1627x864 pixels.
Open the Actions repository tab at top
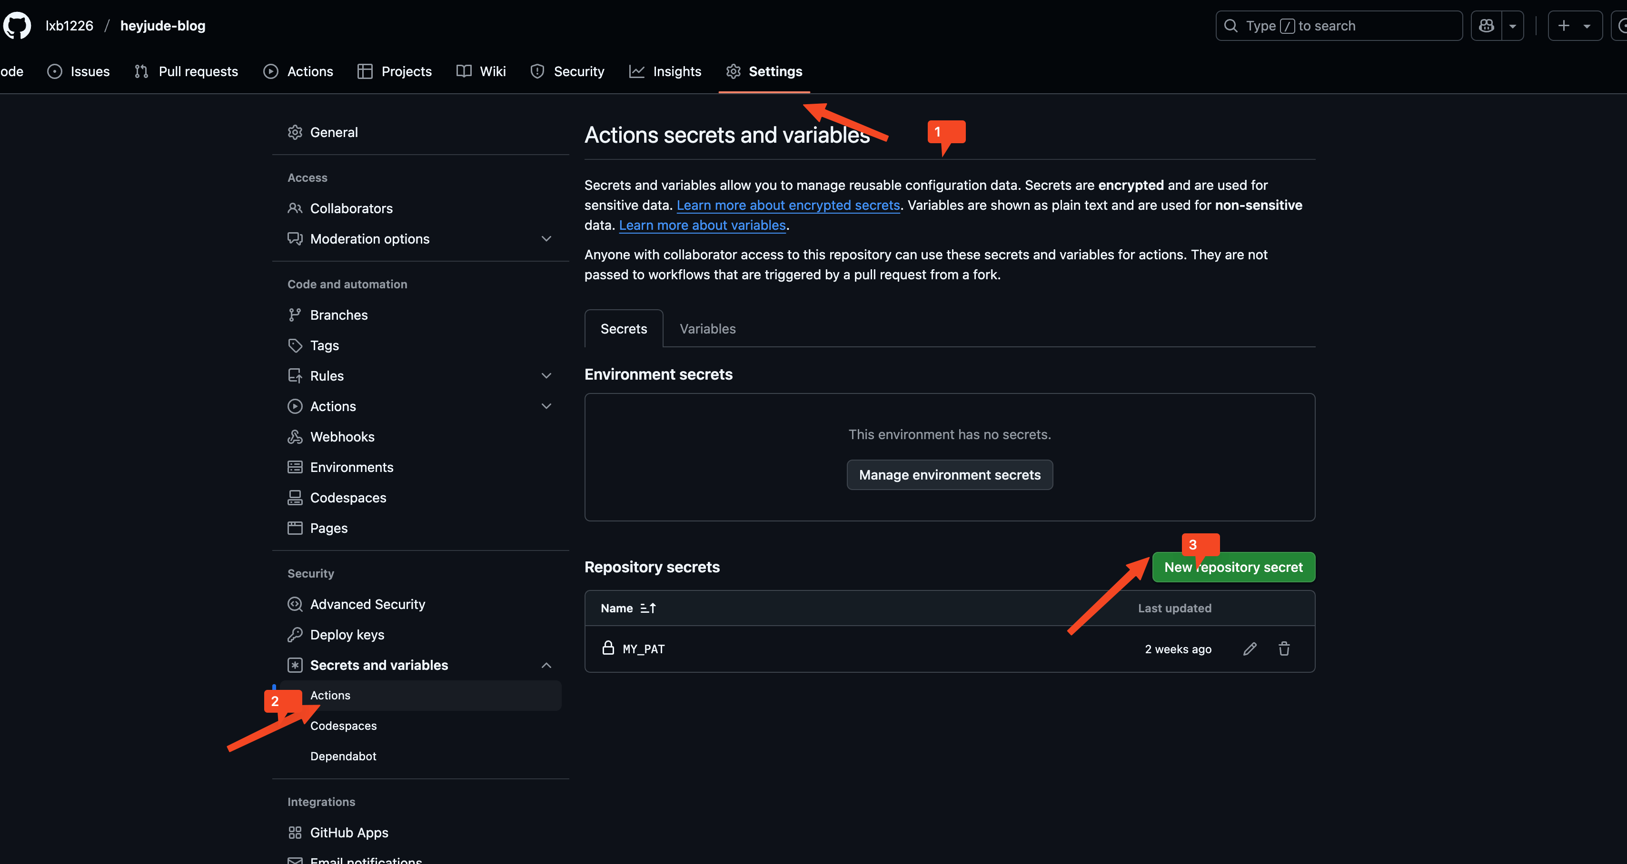(x=298, y=71)
